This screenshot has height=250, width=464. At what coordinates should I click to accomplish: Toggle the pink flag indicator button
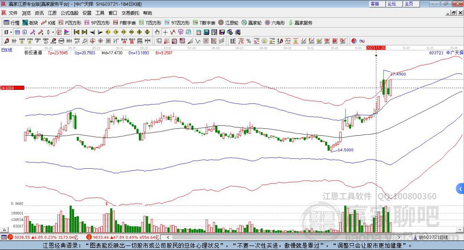pos(67,32)
